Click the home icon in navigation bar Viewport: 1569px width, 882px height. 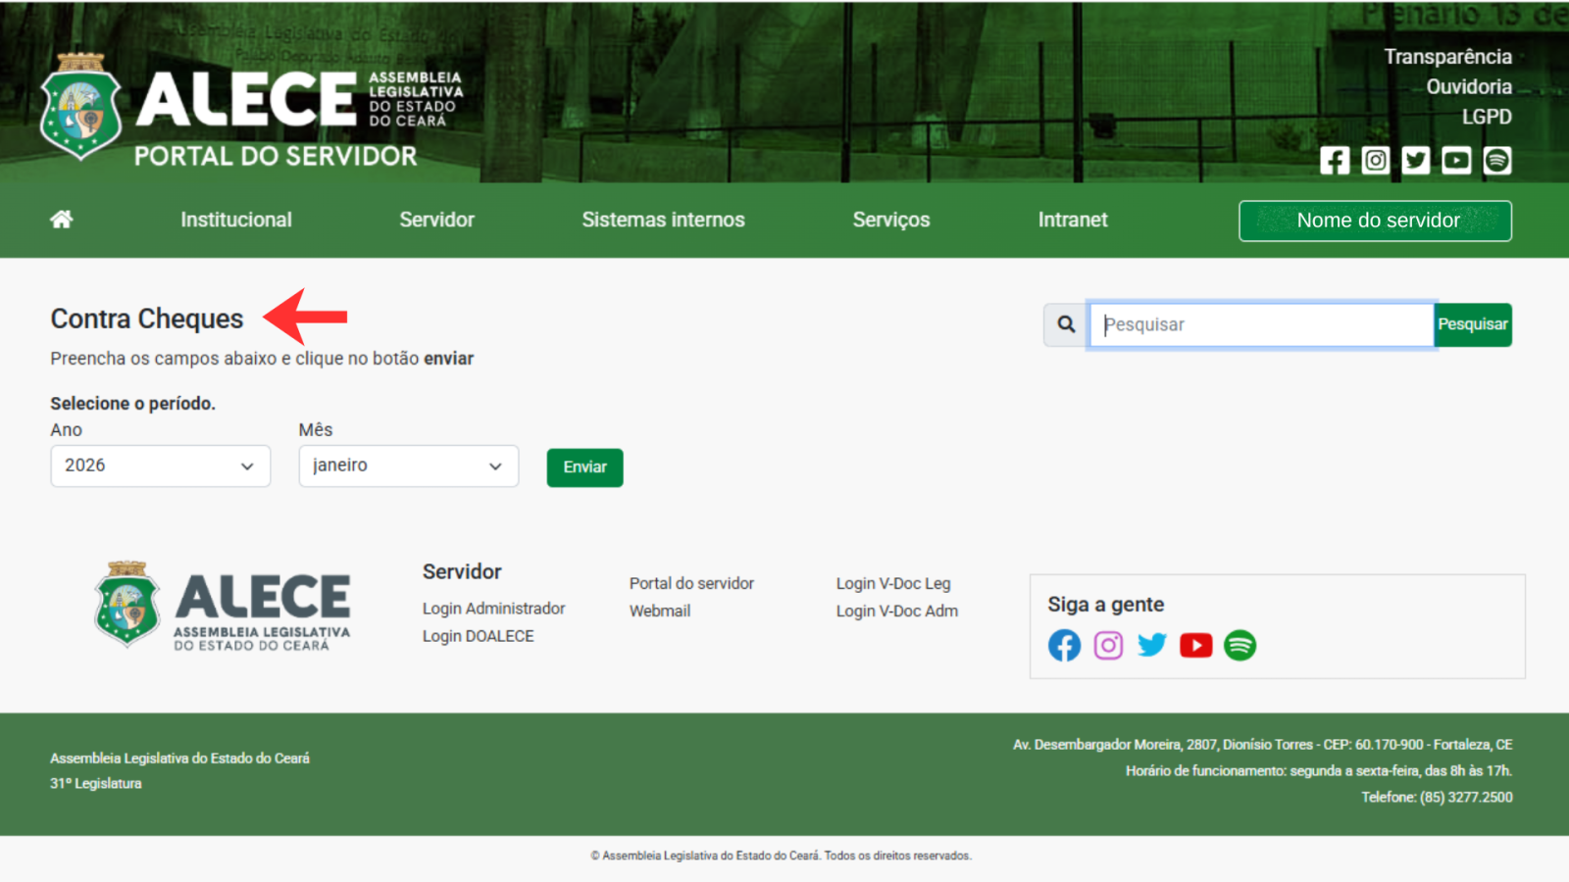tap(62, 220)
